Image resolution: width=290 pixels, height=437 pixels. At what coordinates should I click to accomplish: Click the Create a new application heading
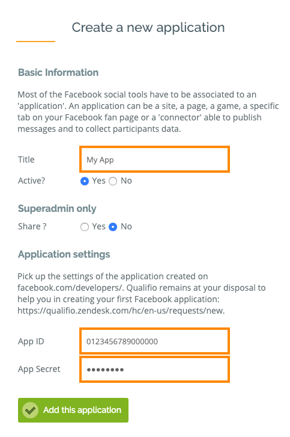[148, 28]
